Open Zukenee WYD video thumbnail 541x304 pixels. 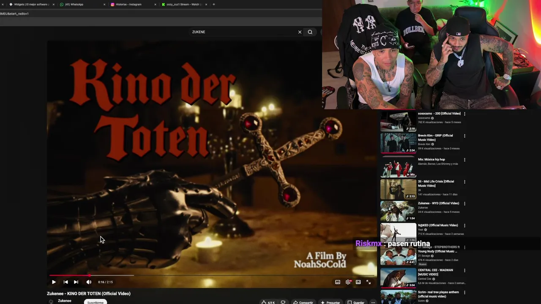pos(398,211)
